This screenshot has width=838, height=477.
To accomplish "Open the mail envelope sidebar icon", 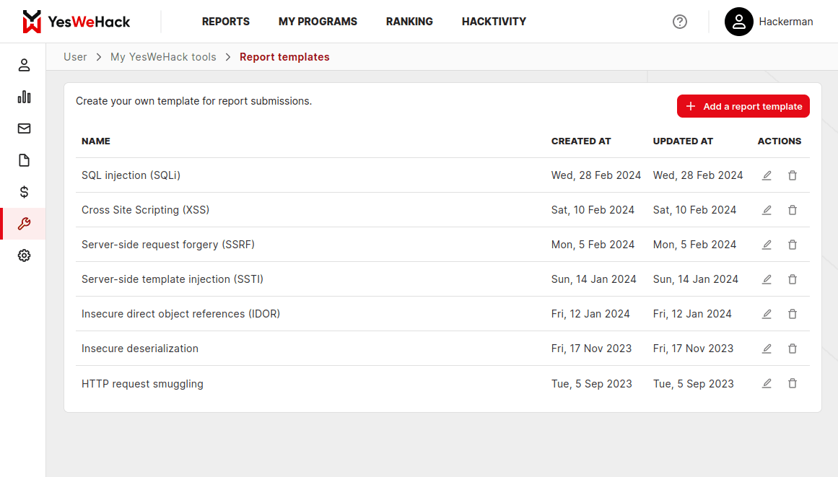I will pos(24,128).
